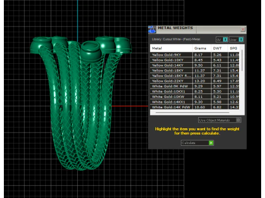Click the 8.49 DWT value
Screen dimensions: 265x198
[x=217, y=81]
